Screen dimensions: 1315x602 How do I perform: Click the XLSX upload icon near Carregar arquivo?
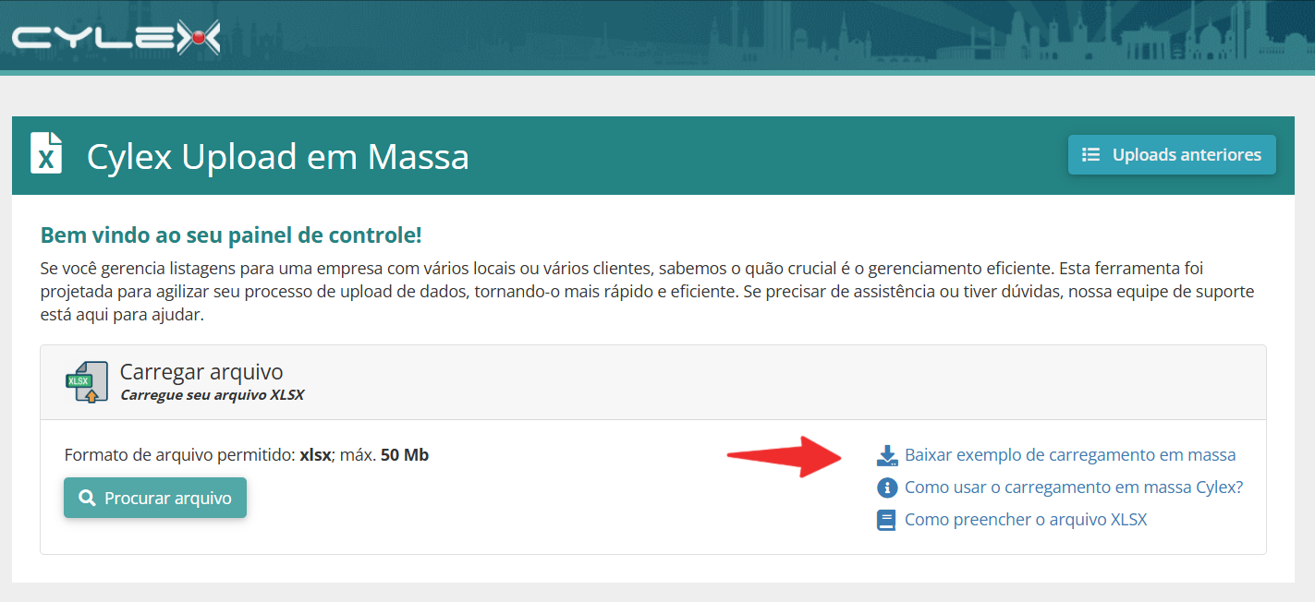tap(87, 381)
